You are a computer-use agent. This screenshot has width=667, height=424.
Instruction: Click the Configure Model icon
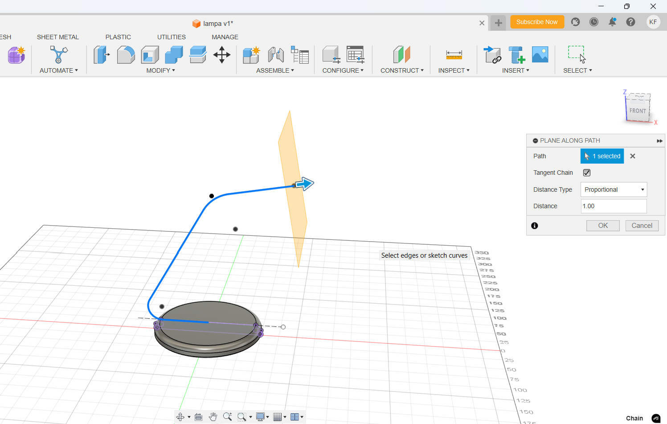tap(331, 55)
